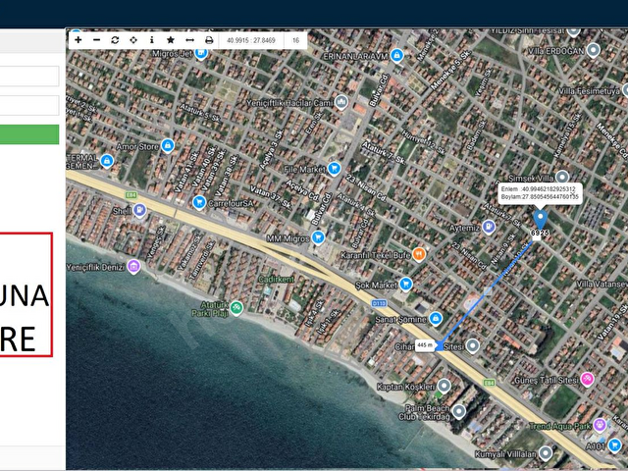Click the Villa ERDOĞAN location marker
The image size is (628, 471).
593,50
